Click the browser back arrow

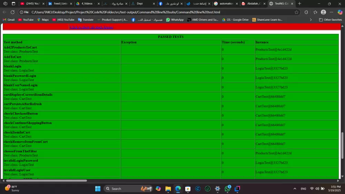(4, 12)
